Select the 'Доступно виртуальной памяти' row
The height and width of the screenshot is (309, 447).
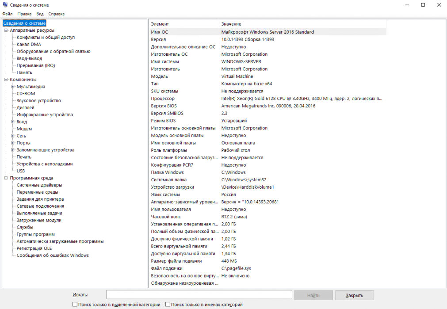[x=267, y=253]
